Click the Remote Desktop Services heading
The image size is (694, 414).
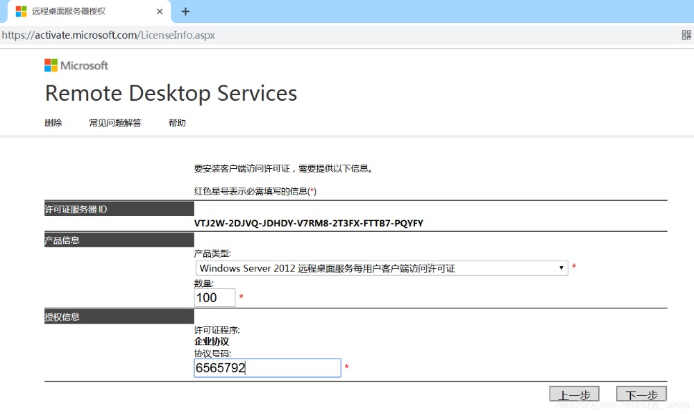[x=171, y=93]
